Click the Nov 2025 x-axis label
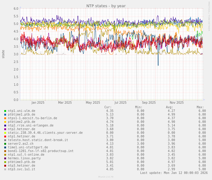Screen dimensions: 212x180 click(177, 103)
